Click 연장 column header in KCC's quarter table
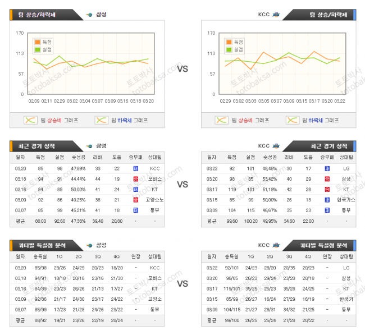This screenshot has width=365, height=335. [x=327, y=256]
